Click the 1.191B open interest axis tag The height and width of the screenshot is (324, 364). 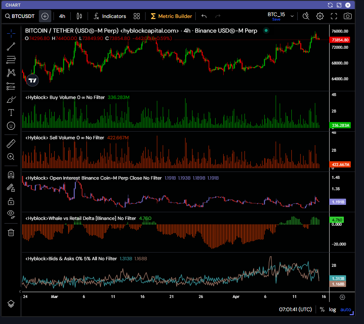338,202
